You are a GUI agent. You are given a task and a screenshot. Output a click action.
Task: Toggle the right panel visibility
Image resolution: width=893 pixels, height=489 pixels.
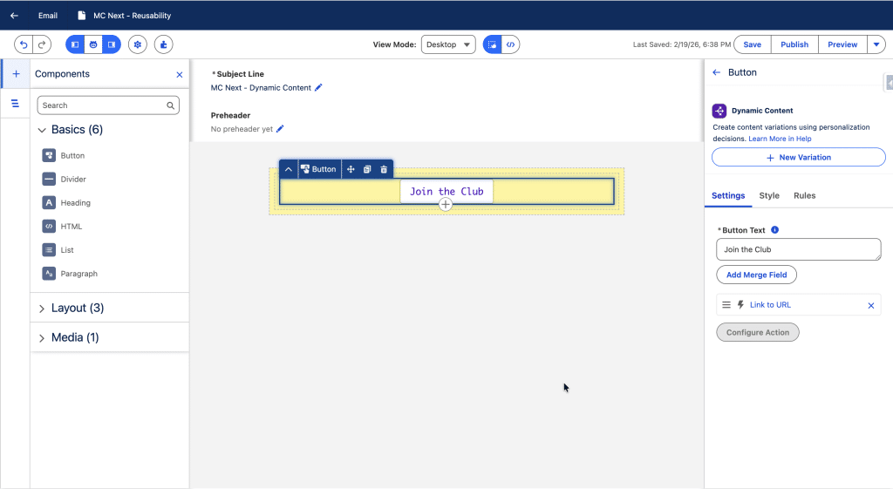coord(112,44)
